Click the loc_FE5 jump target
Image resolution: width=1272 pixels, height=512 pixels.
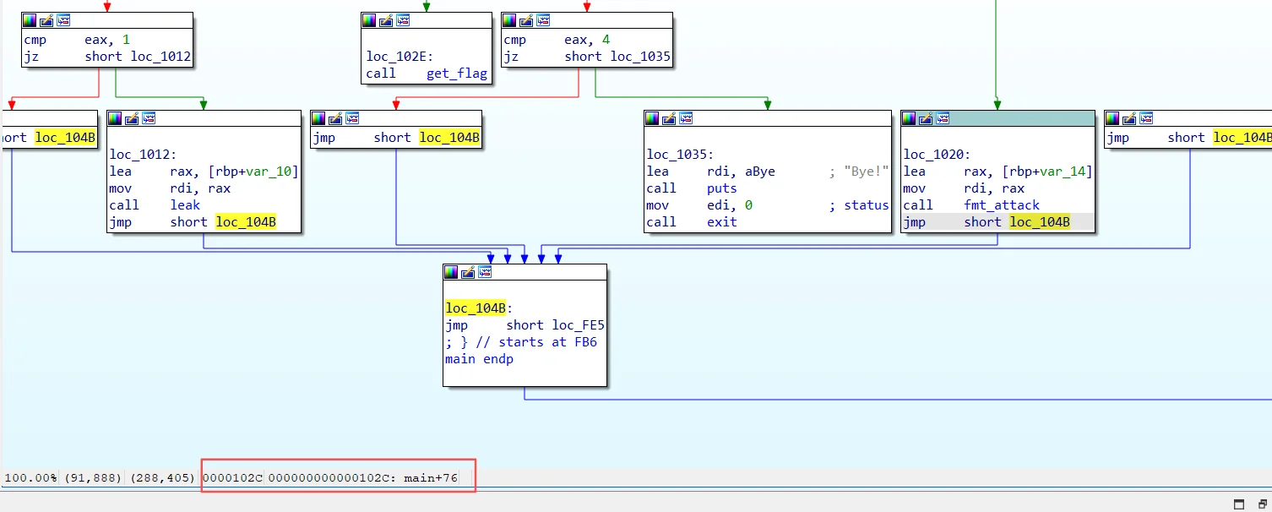tap(579, 325)
